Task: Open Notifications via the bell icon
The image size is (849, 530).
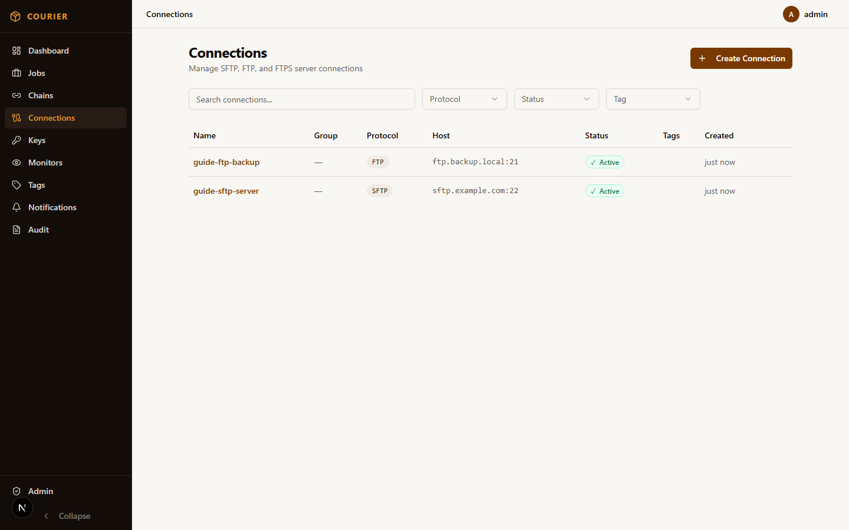Action: click(x=17, y=207)
